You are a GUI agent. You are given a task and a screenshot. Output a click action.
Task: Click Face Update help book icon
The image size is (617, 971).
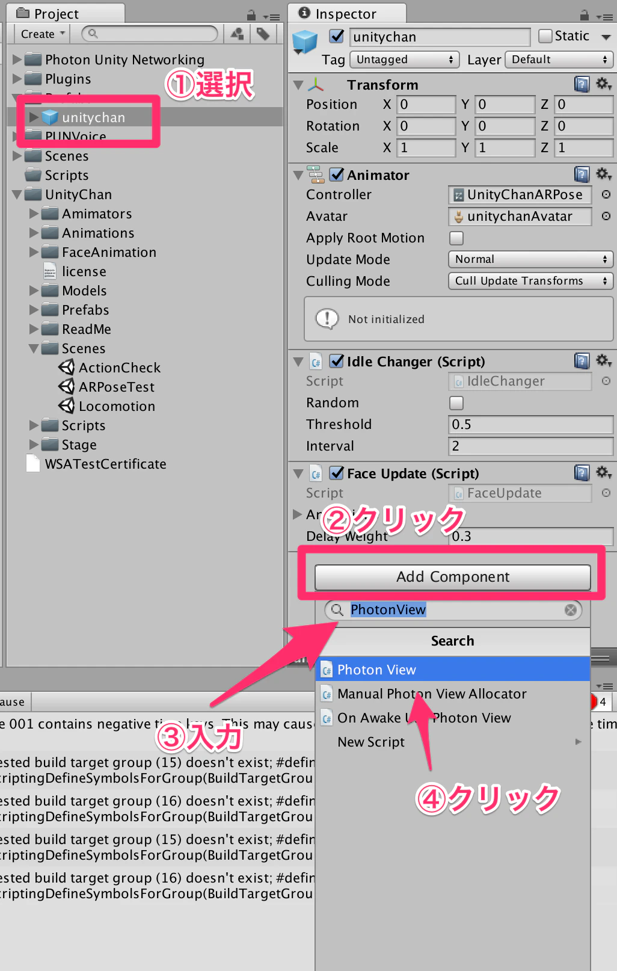582,473
